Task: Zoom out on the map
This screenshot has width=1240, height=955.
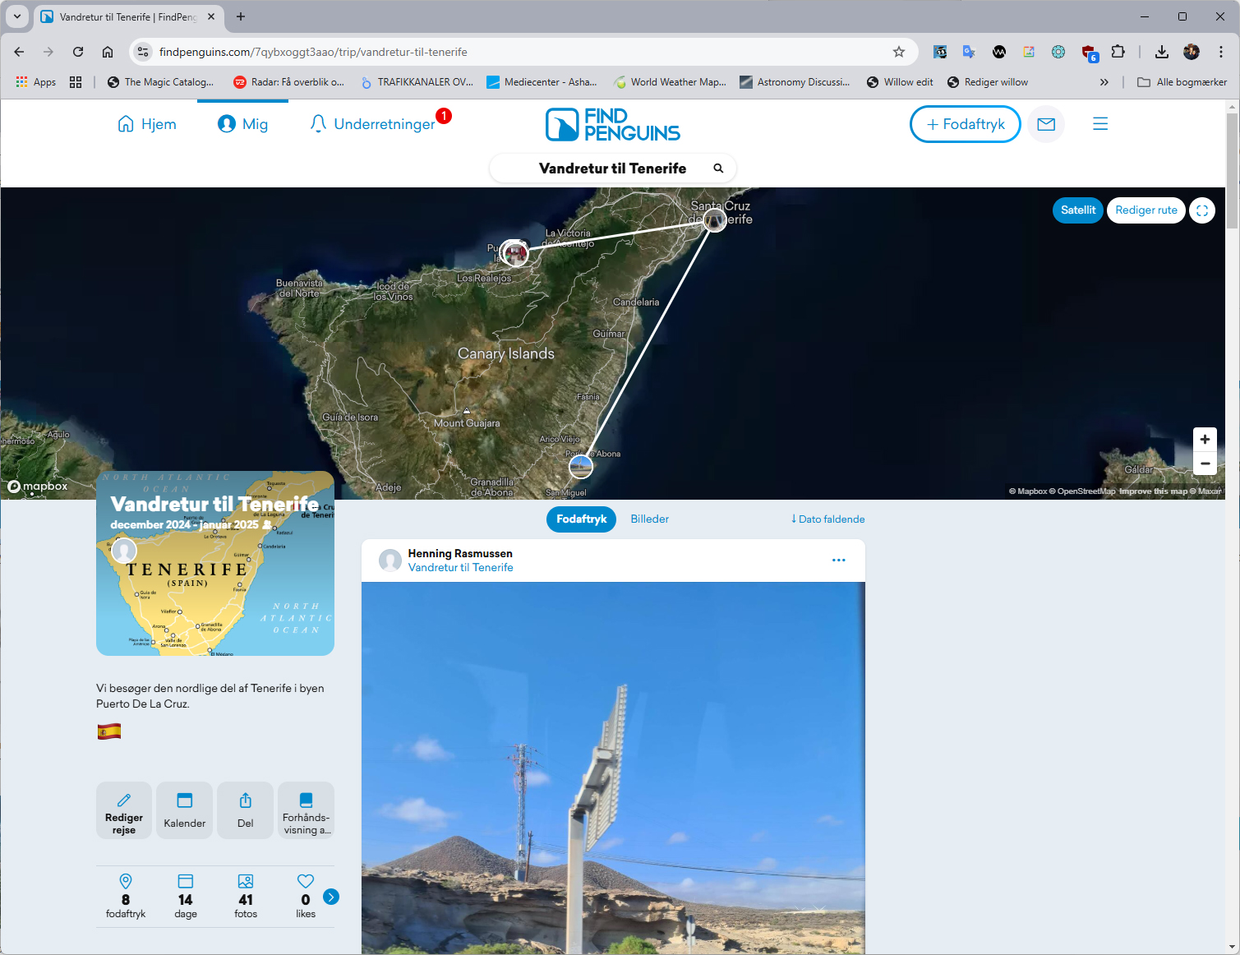Action: coord(1205,464)
